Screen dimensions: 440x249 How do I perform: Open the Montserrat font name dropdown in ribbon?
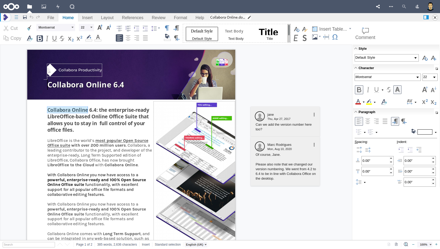[72, 27]
